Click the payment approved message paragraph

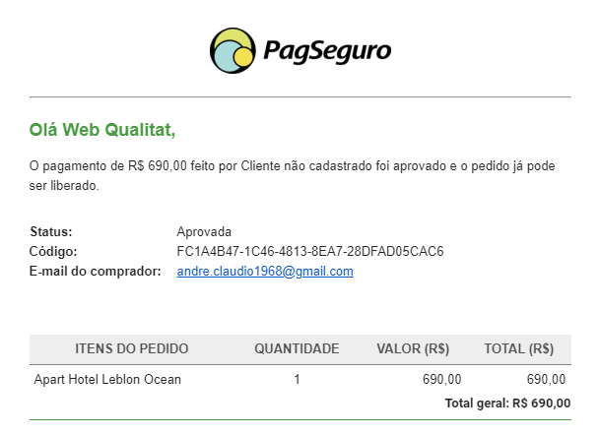(x=292, y=175)
